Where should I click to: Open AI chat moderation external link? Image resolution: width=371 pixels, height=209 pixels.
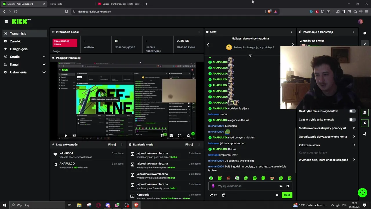[354, 128]
